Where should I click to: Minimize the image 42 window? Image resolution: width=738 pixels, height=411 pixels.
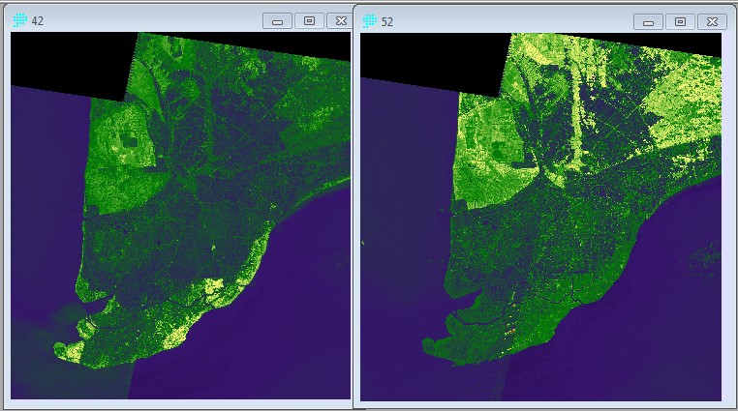click(278, 20)
